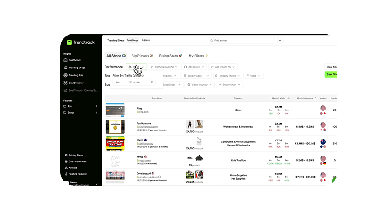Open the Jbhifi shop screenshot thumbnail
The width and height of the screenshot is (390, 219).
pyautogui.click(x=115, y=143)
